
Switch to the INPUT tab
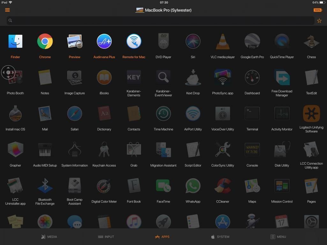[x=106, y=237]
